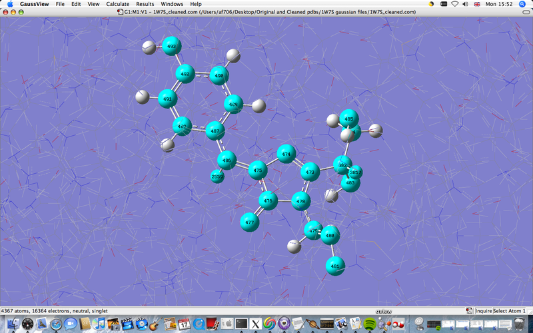Select atom labeled 491

(168, 99)
